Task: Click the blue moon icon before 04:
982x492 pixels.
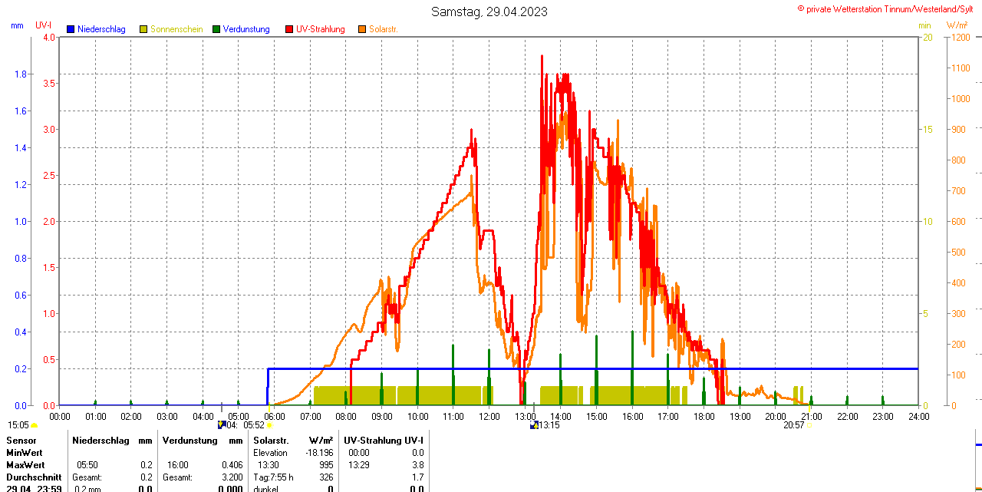Action: click(x=222, y=425)
